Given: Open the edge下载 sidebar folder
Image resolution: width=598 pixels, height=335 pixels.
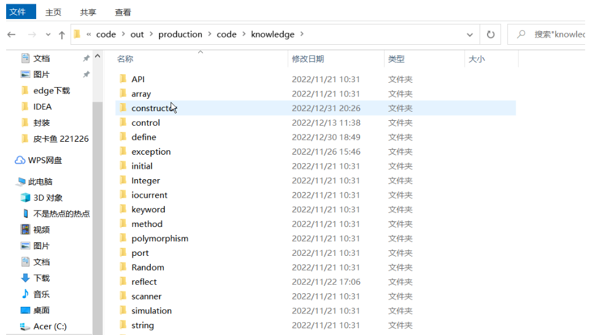Looking at the screenshot, I should pyautogui.click(x=52, y=90).
